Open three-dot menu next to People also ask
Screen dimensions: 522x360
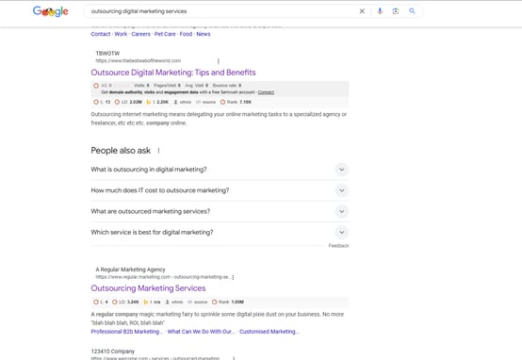click(x=159, y=151)
